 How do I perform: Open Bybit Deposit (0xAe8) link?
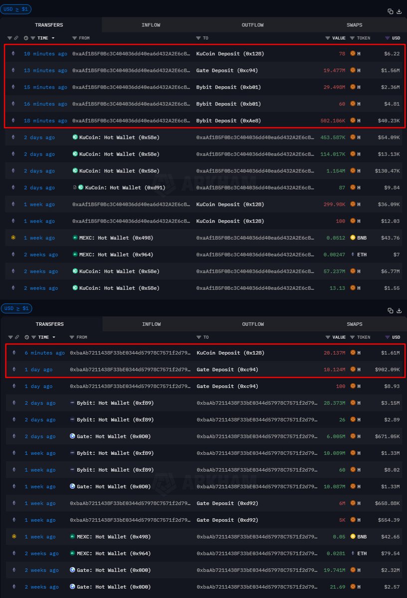coord(228,121)
